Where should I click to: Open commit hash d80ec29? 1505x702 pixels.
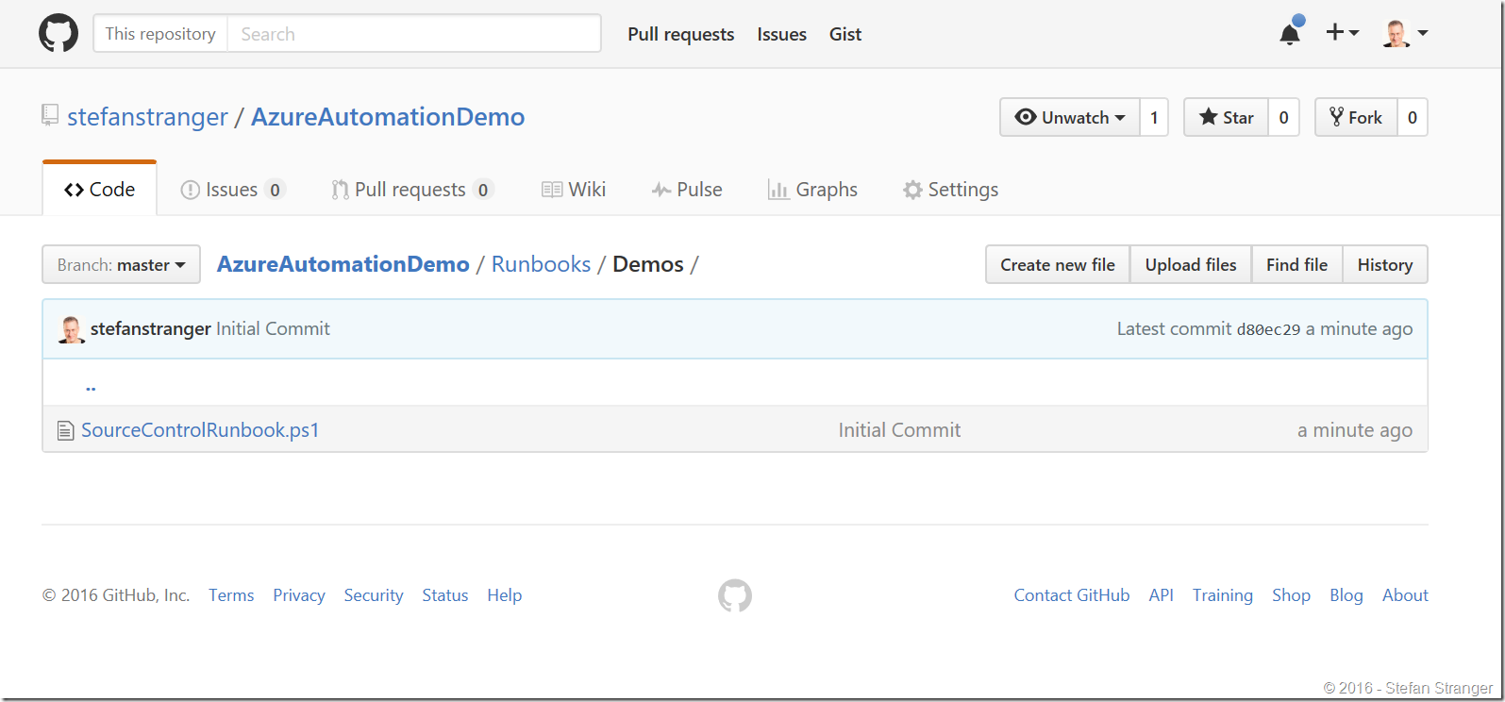(1268, 329)
